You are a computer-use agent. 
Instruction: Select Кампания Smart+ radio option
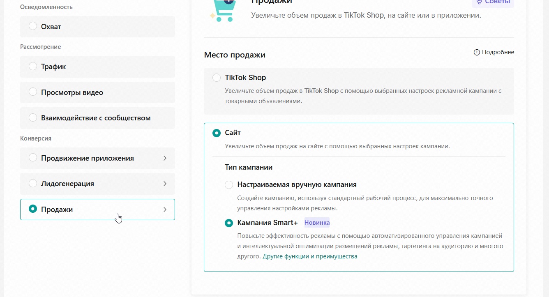(229, 223)
